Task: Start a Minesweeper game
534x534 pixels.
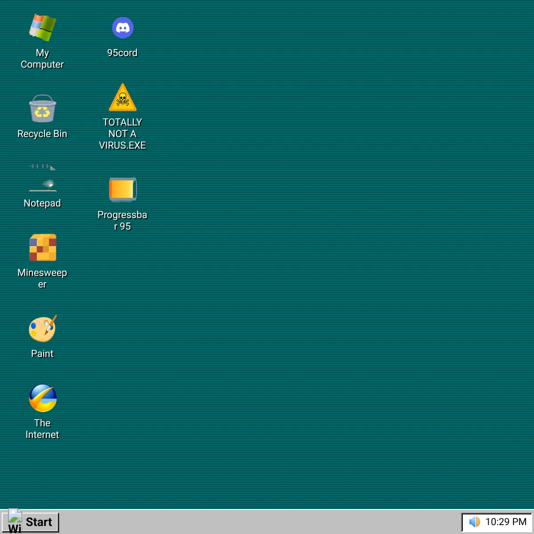Action: [43, 248]
